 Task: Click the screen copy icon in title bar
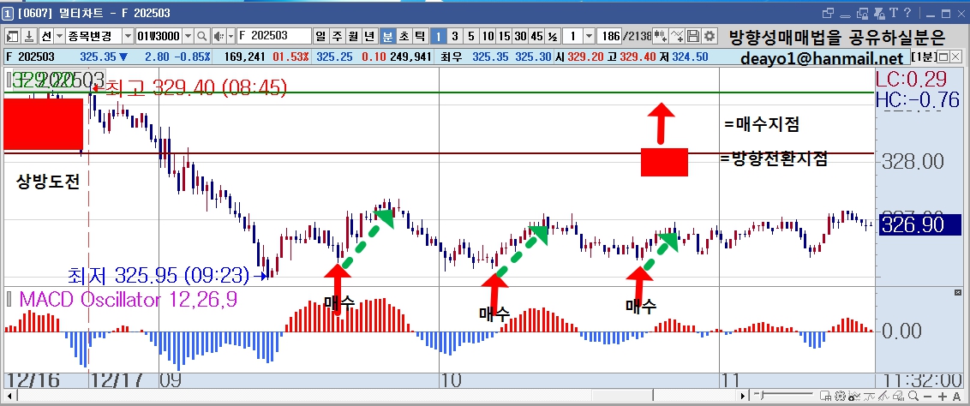862,13
